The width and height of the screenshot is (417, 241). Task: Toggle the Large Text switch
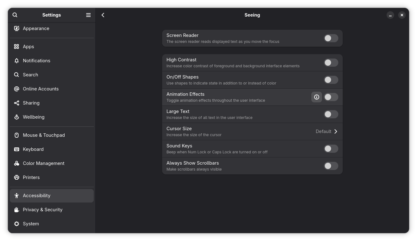[331, 114]
